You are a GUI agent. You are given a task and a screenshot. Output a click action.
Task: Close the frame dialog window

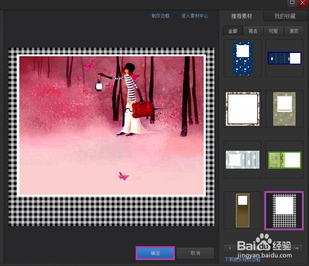pyautogui.click(x=303, y=3)
